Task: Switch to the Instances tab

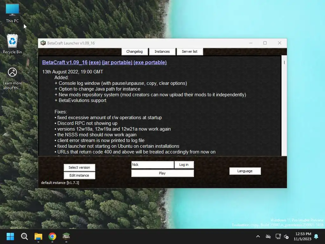Action: (x=162, y=51)
